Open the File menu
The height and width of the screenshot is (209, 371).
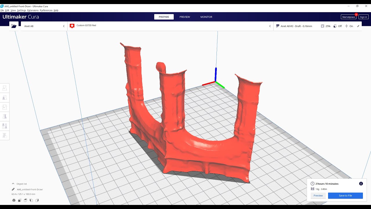[x=2, y=10]
